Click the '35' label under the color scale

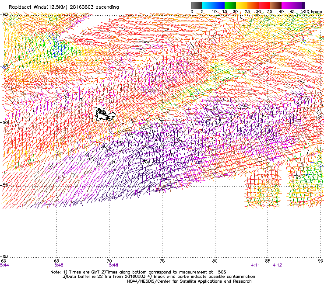(x=270, y=12)
